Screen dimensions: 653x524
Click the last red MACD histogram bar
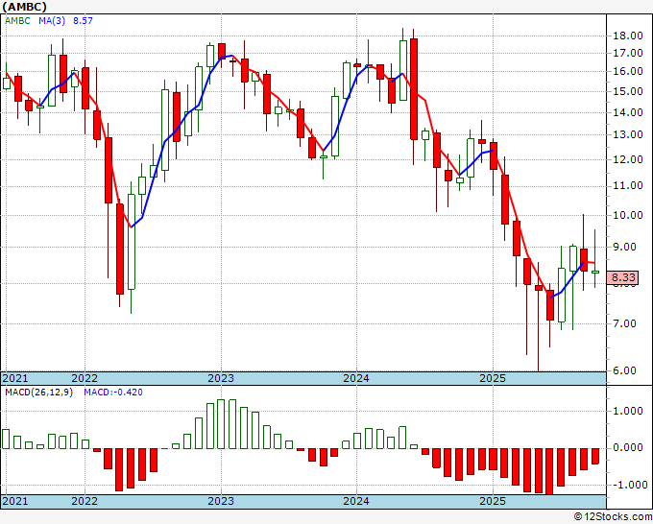[x=595, y=456]
